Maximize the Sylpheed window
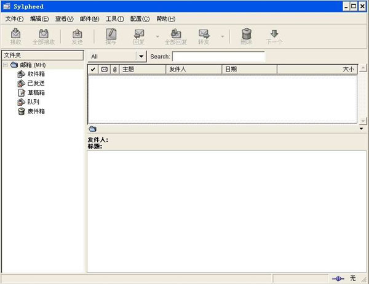The height and width of the screenshot is (284, 369). [354, 6]
